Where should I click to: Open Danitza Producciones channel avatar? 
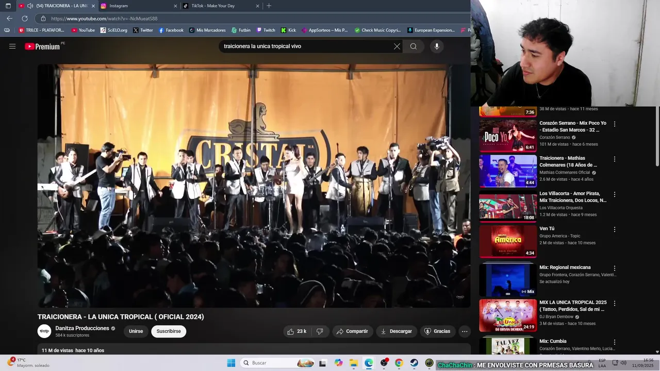(x=44, y=331)
